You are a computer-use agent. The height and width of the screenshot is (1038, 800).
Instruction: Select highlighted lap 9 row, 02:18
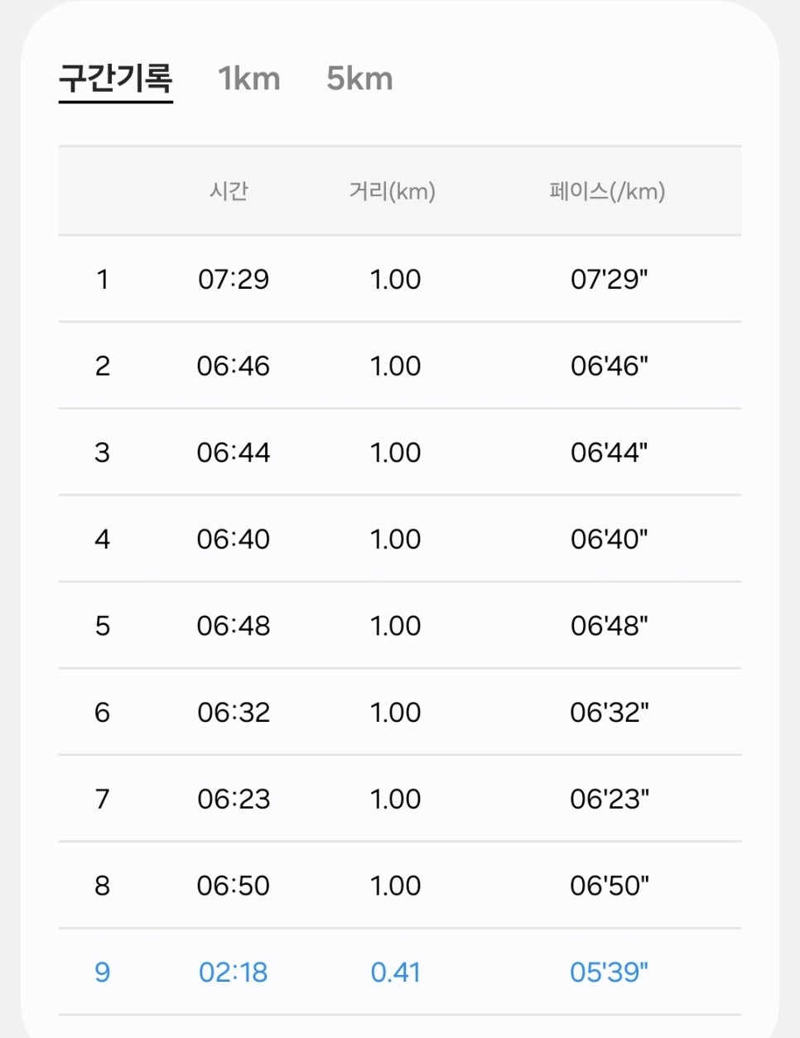[x=400, y=972]
